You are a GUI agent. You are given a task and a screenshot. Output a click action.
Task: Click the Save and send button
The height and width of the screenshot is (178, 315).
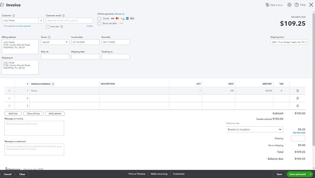pos(298,174)
